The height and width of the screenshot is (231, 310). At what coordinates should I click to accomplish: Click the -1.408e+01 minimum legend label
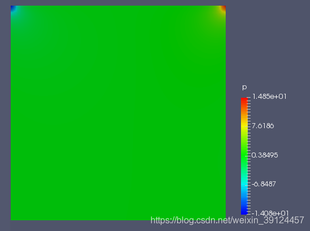coord(270,213)
